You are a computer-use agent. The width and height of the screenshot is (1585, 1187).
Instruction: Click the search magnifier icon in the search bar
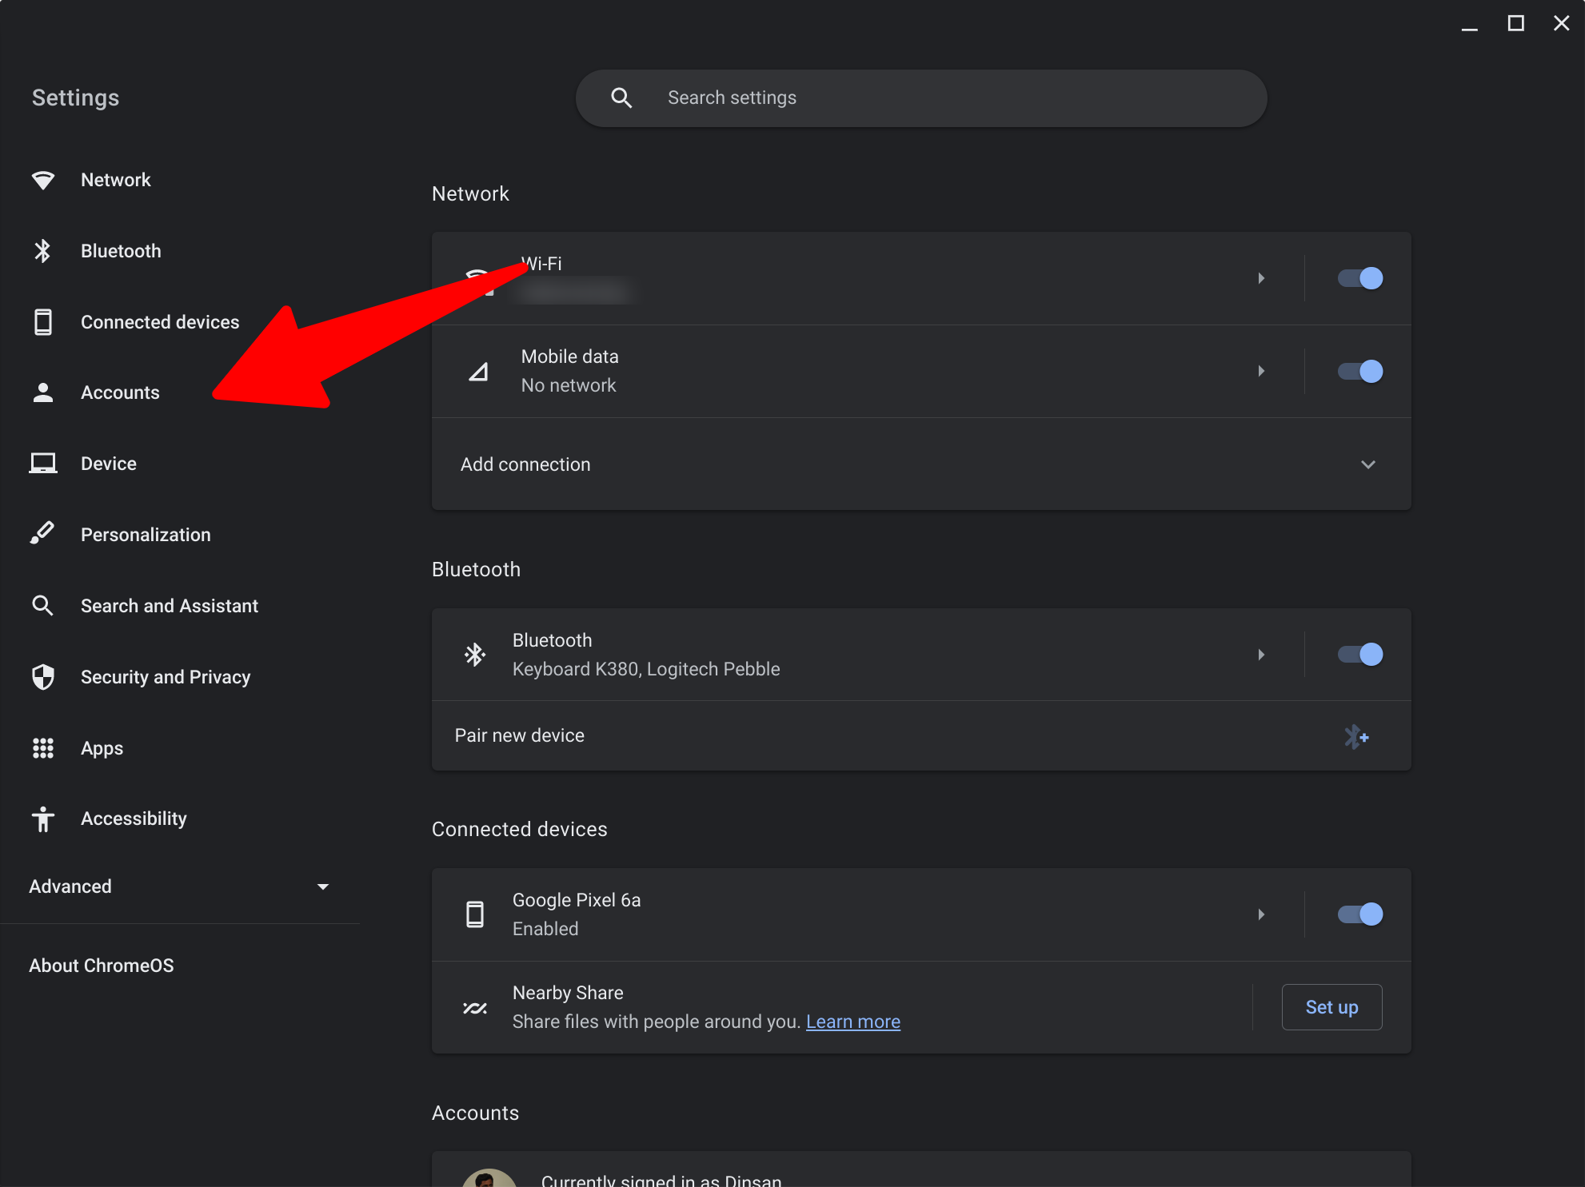(621, 98)
